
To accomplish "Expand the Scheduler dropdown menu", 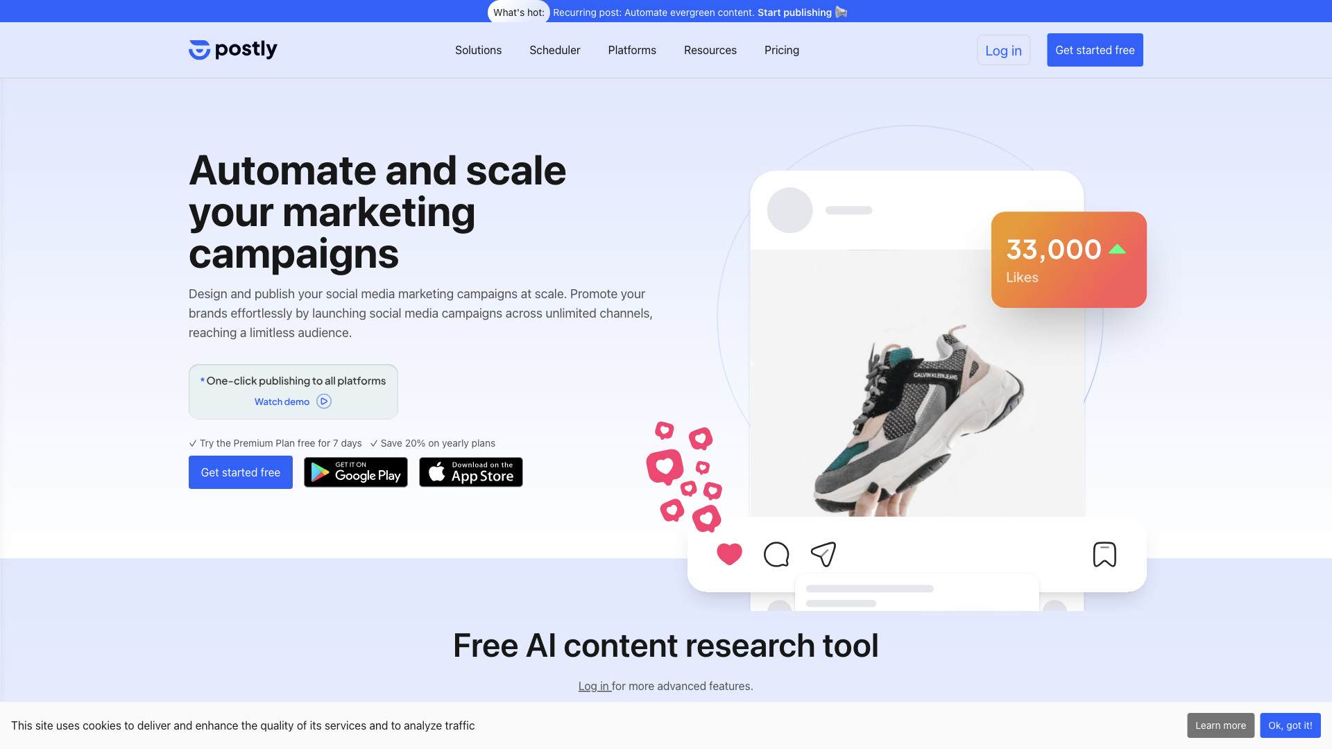I will [554, 51].
